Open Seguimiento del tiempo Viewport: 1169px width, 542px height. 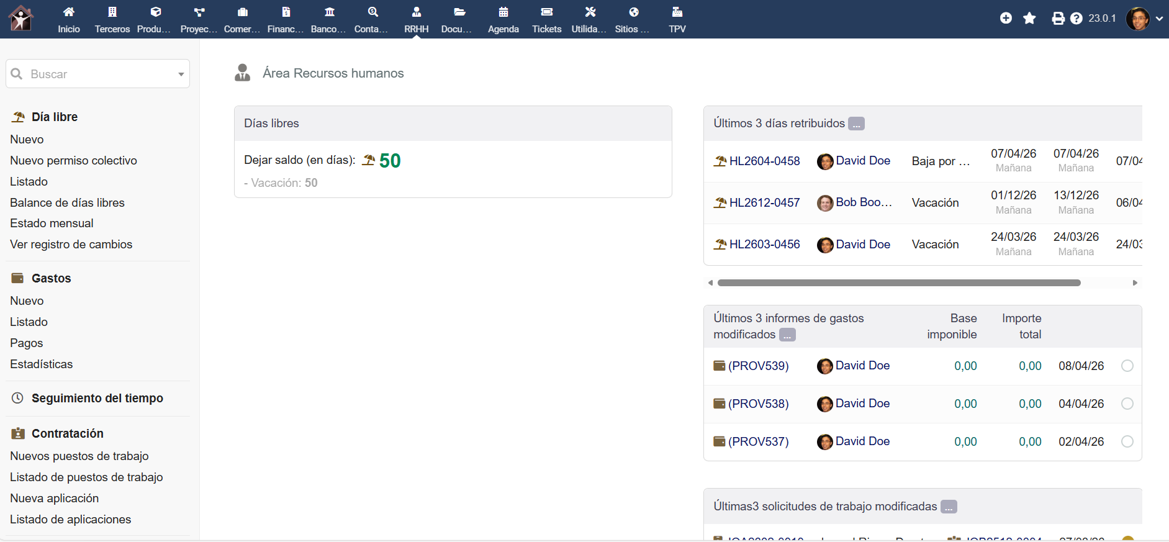click(x=97, y=398)
